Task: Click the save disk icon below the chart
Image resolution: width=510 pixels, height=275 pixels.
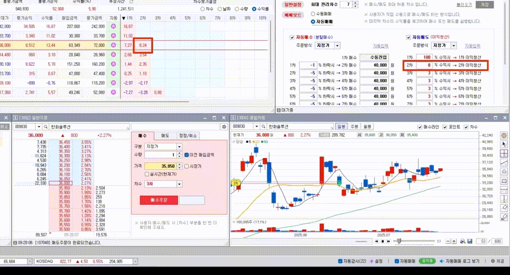Action: 470,241
